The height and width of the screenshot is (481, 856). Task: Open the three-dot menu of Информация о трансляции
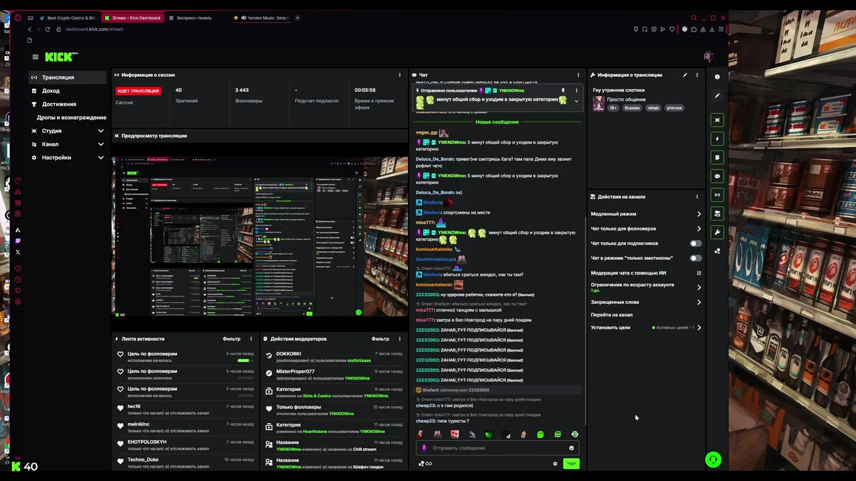pyautogui.click(x=697, y=75)
